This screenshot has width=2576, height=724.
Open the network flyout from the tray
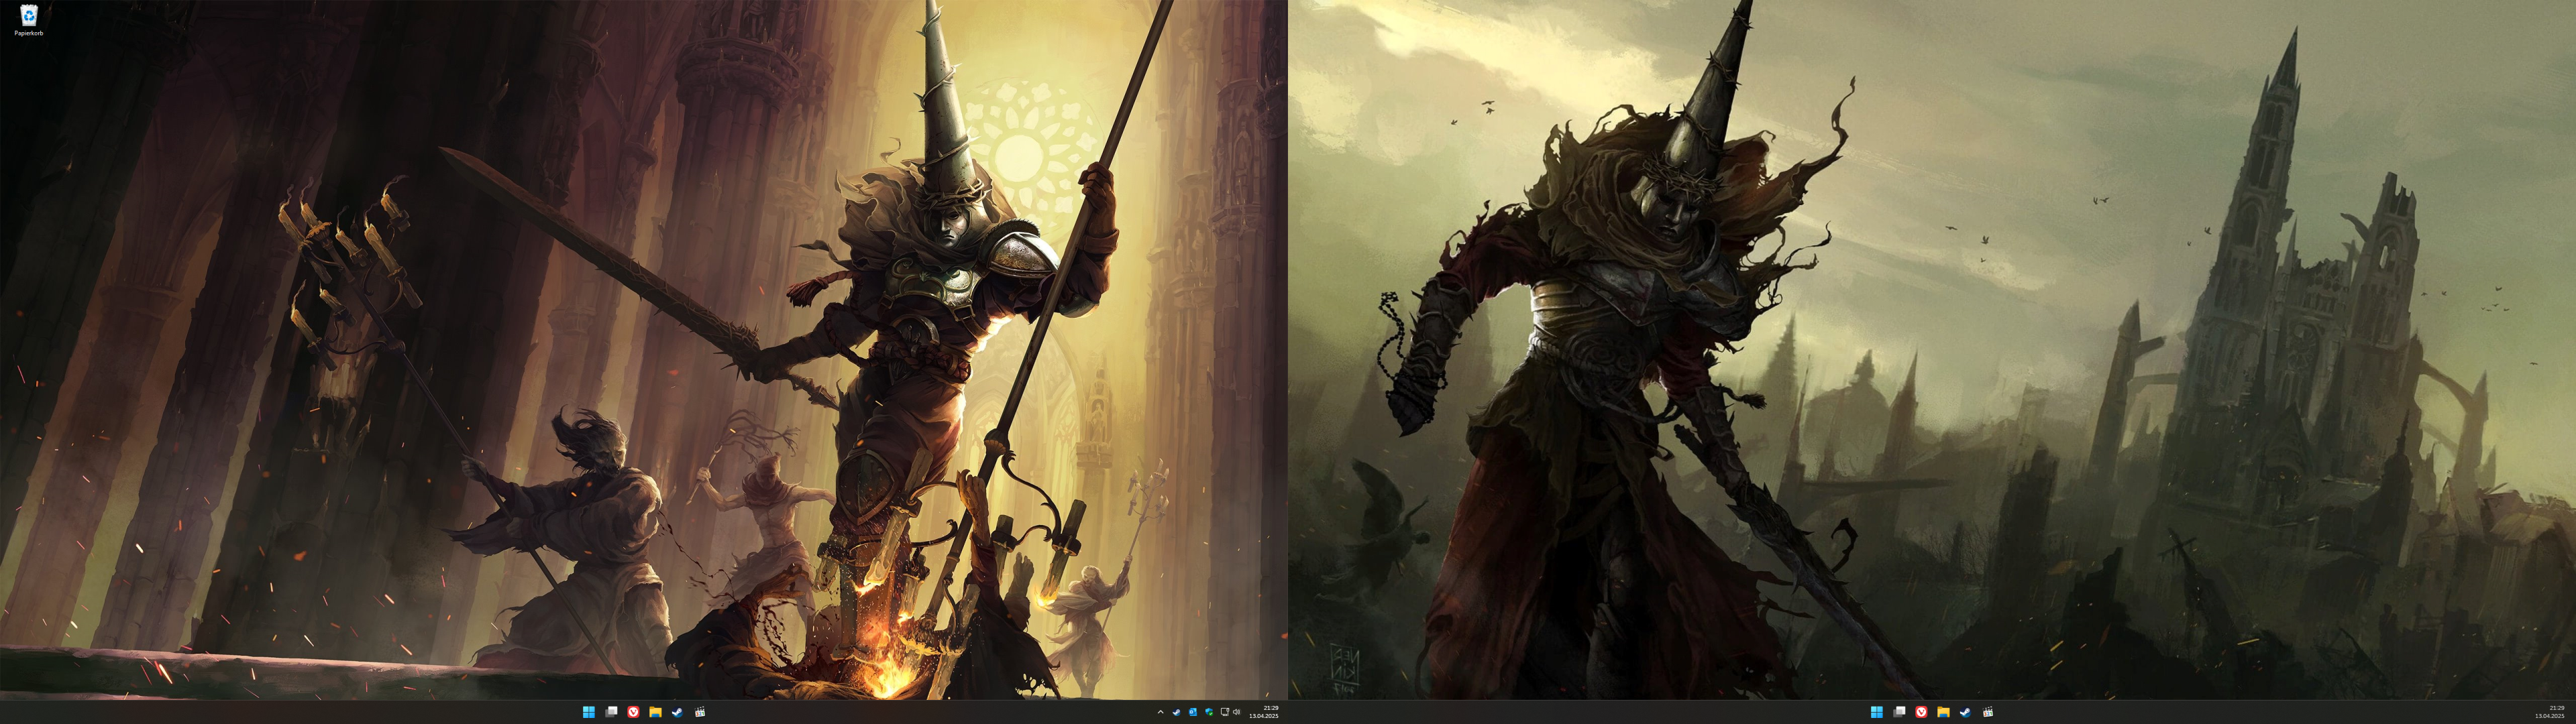click(1225, 713)
